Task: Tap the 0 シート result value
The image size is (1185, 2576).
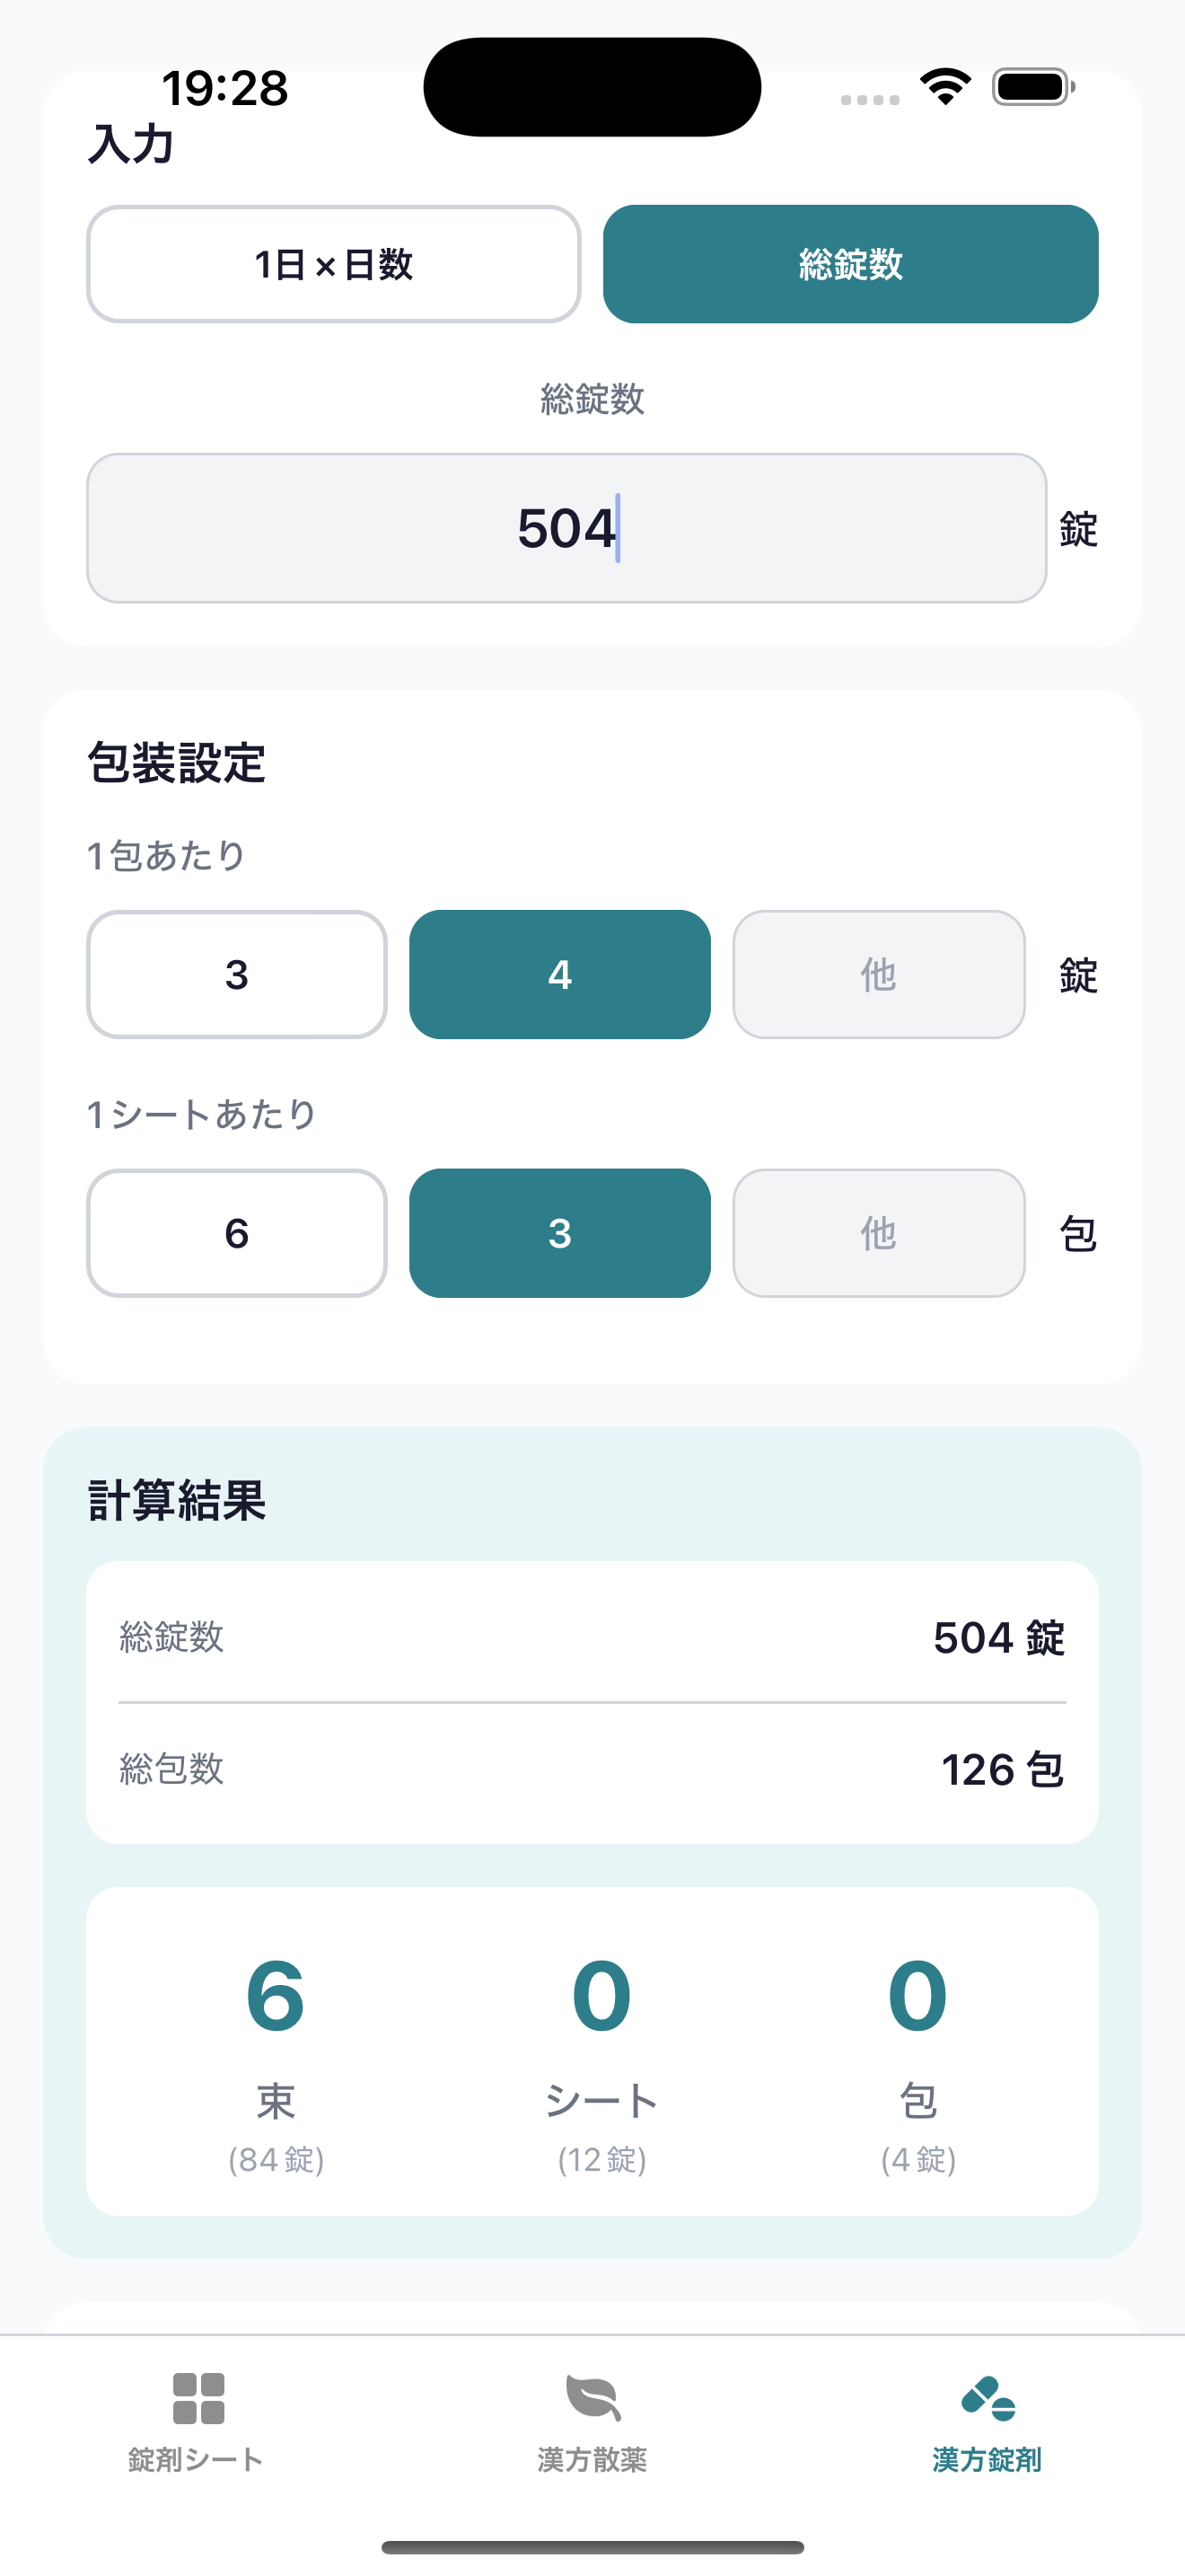Action: [x=601, y=1996]
